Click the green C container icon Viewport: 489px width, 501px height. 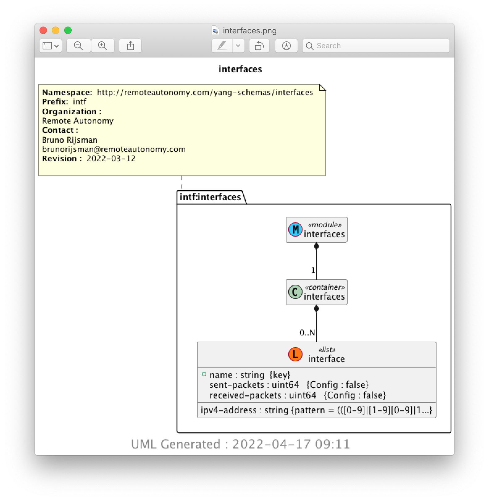(x=295, y=292)
